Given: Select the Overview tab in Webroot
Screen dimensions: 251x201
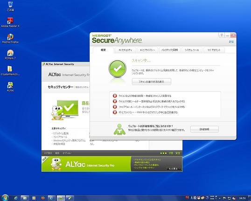Looking at the screenshot, I should pos(103,50).
